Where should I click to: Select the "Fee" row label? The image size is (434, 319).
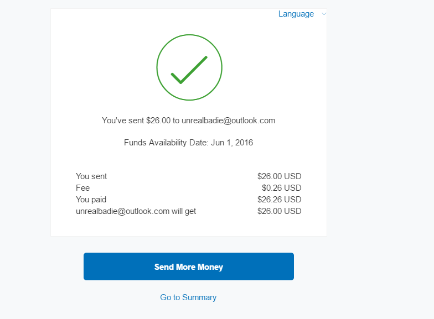[83, 188]
